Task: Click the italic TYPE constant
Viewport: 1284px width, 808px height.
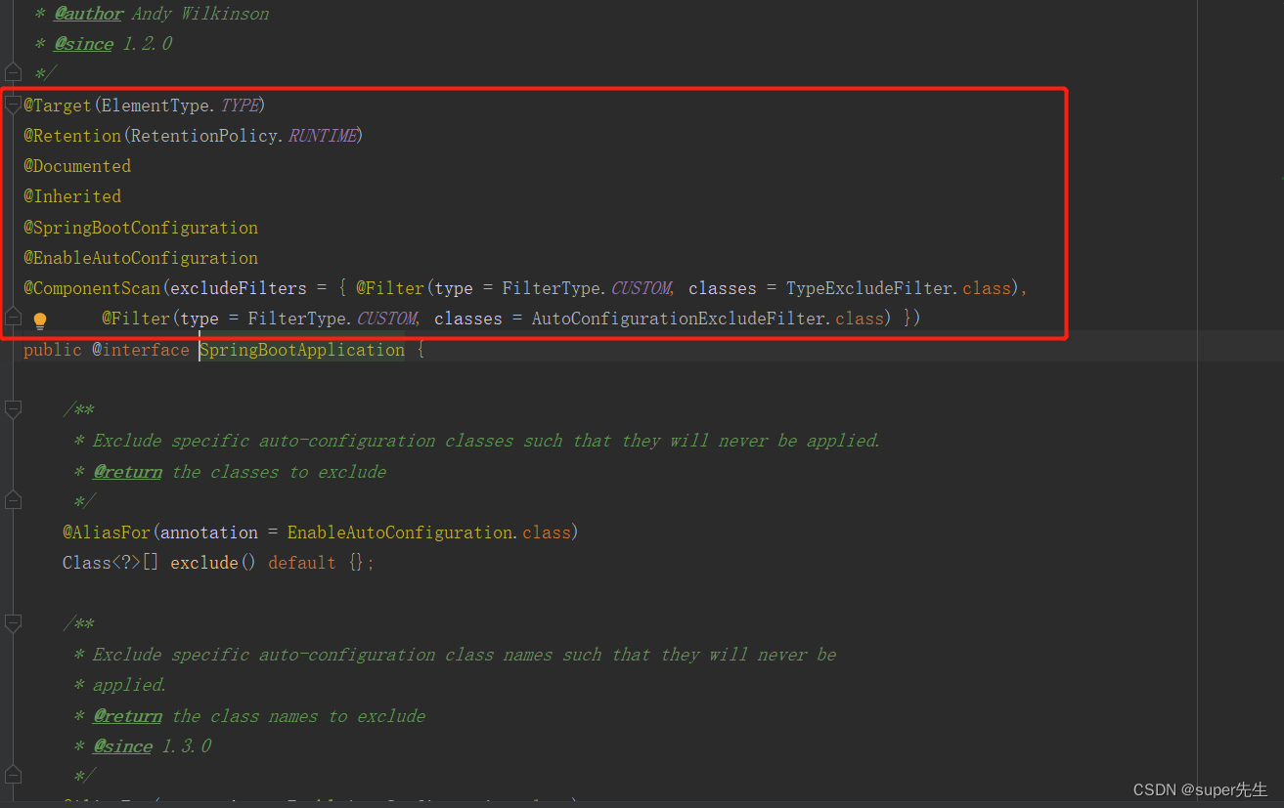Action: [239, 105]
